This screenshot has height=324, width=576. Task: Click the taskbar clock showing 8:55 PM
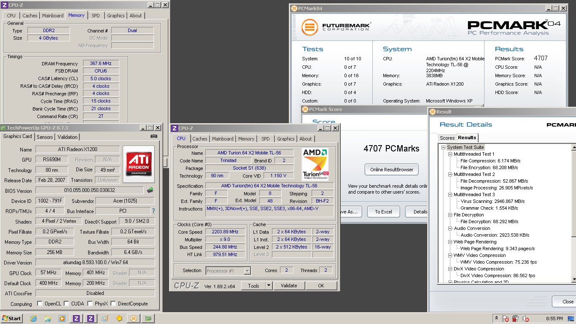[x=554, y=319]
